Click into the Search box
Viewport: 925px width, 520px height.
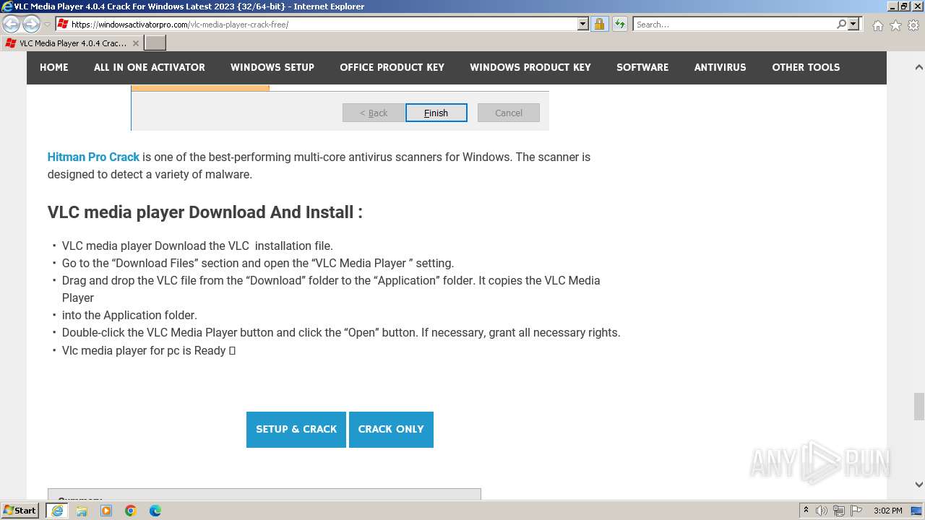[x=734, y=24]
